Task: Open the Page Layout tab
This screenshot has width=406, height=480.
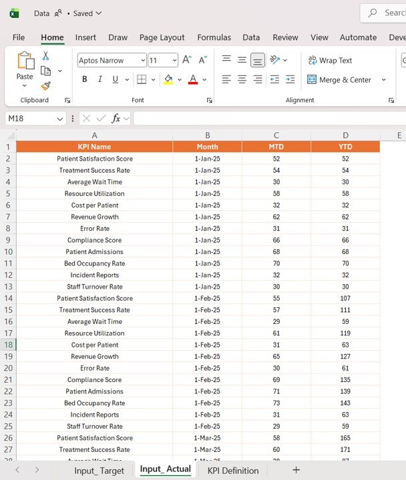Action: (x=162, y=37)
